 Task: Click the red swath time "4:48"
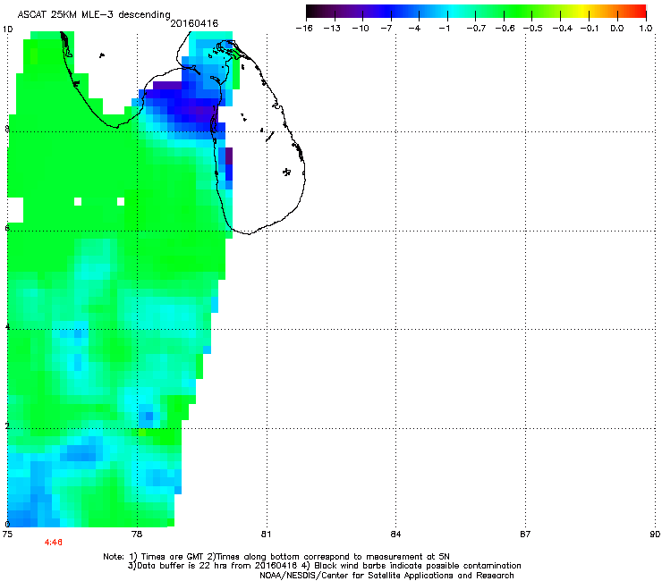[x=54, y=542]
